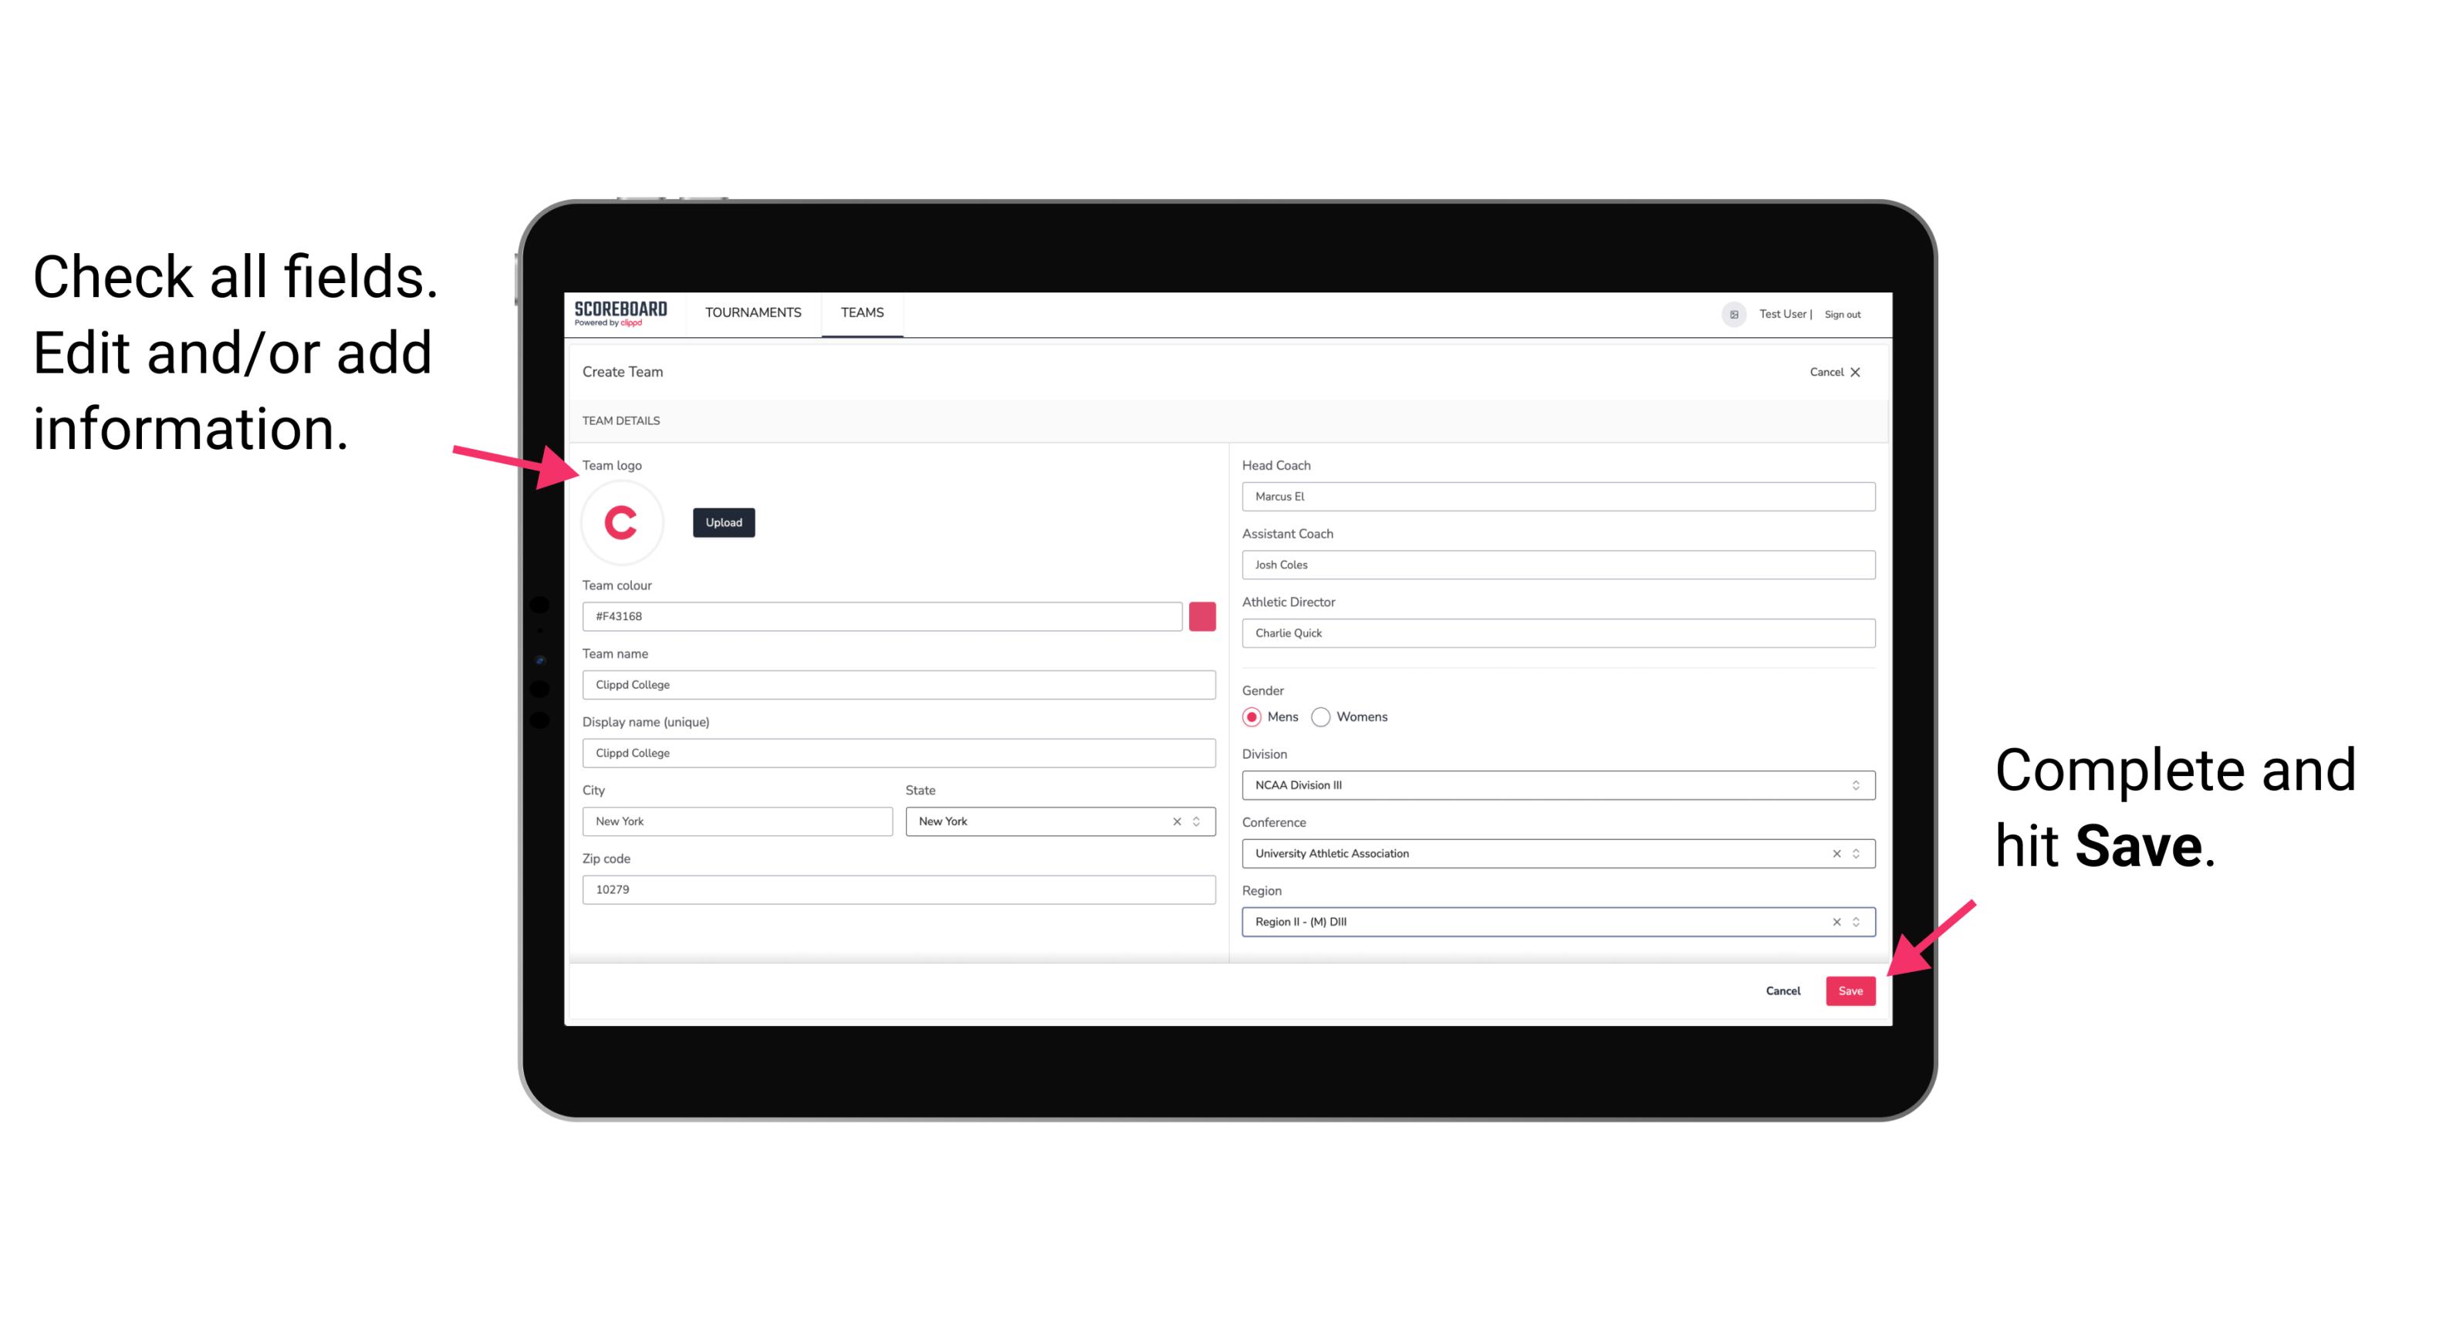Open the TEAMS tab
This screenshot has width=2453, height=1319.
point(861,313)
